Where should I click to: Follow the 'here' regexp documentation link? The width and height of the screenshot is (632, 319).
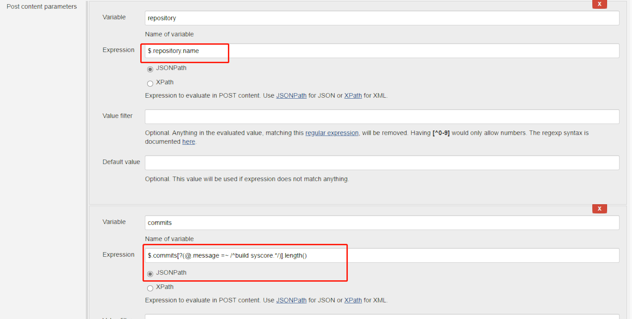coord(188,142)
